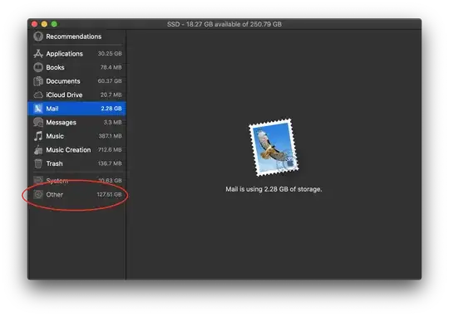Select the Music category label
The image size is (449, 316).
(x=55, y=136)
